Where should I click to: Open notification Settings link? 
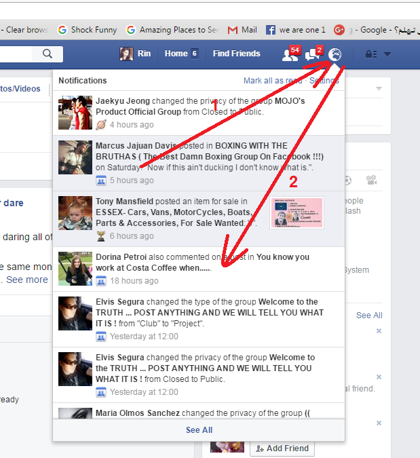click(x=324, y=81)
